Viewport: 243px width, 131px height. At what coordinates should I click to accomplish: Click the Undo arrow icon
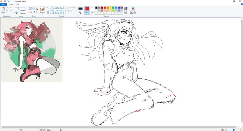point(8,1)
